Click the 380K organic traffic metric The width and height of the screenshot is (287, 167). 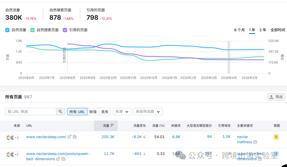click(x=14, y=18)
